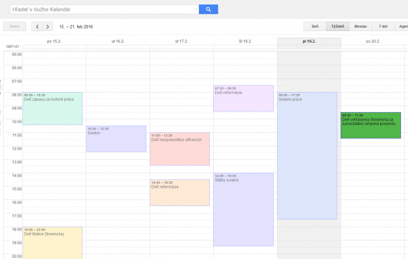Screen dimensions: 408x259
Task: Go to the next week arrow
Action: (x=48, y=27)
